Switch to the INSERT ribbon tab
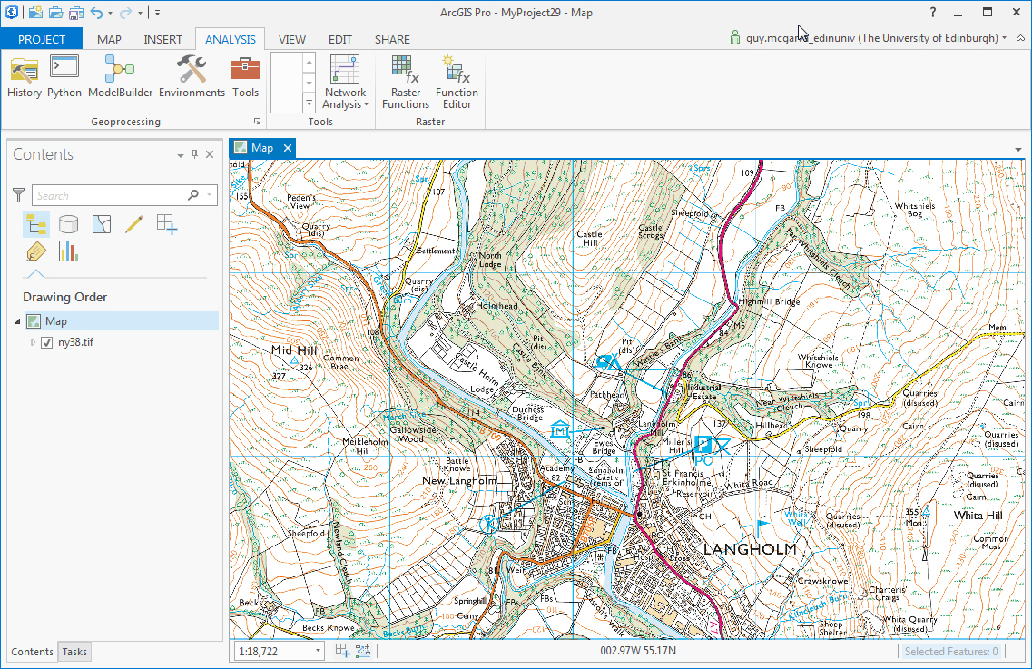1032x669 pixels. pyautogui.click(x=162, y=40)
